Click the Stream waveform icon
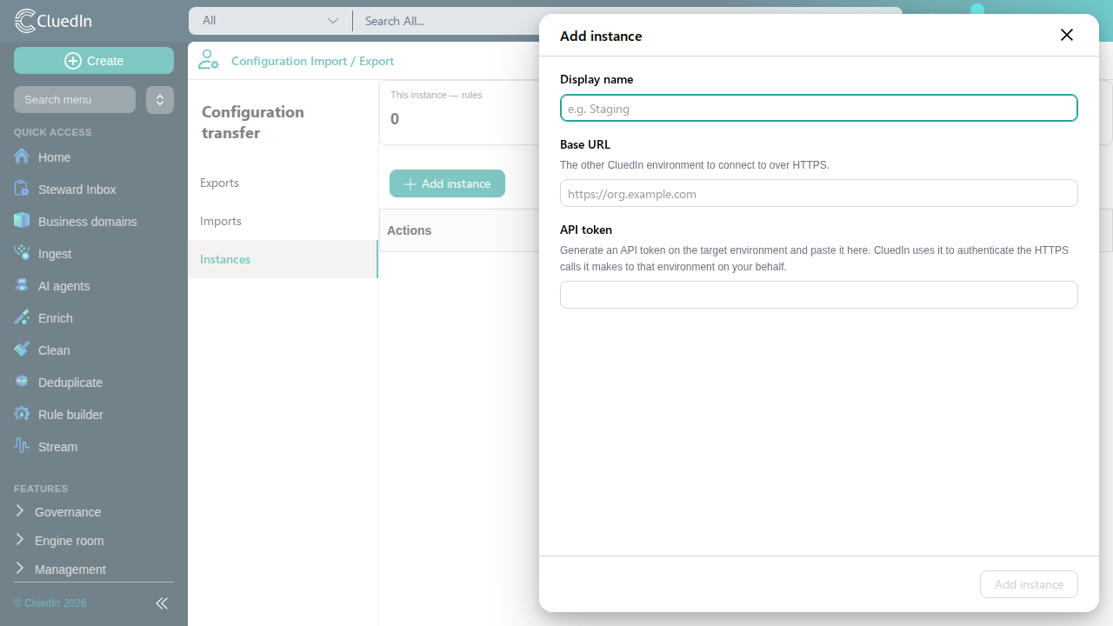Screen dimensions: 1113x626 tap(22, 446)
